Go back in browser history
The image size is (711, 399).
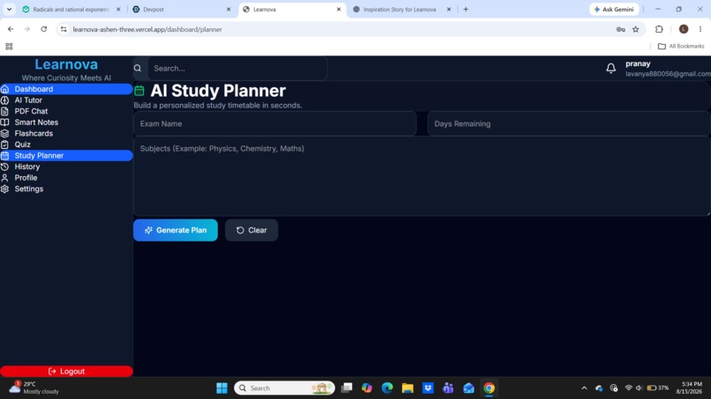tap(11, 29)
